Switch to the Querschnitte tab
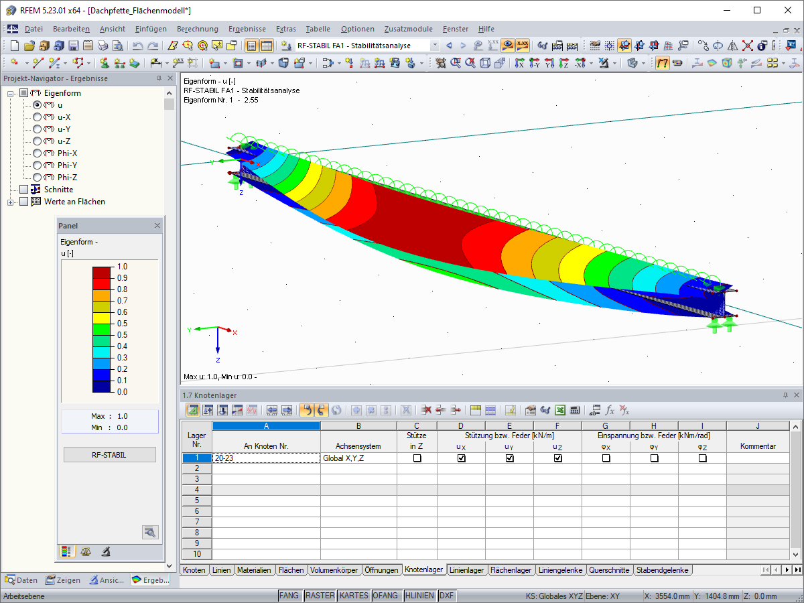The width and height of the screenshot is (804, 603). [610, 570]
